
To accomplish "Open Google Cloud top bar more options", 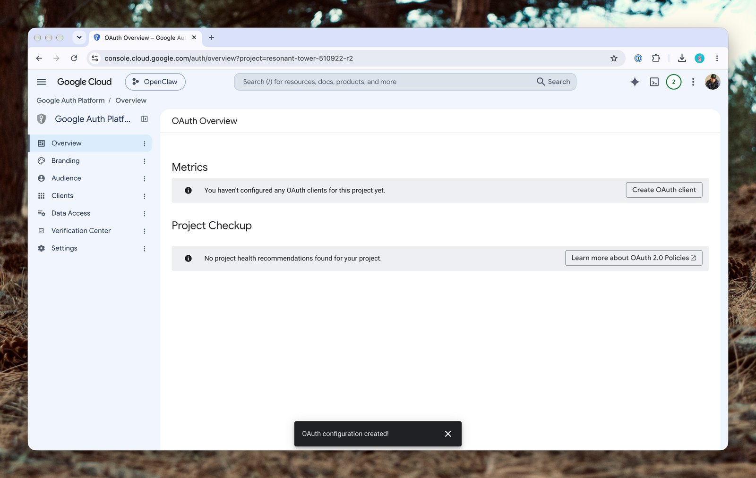I will (693, 82).
